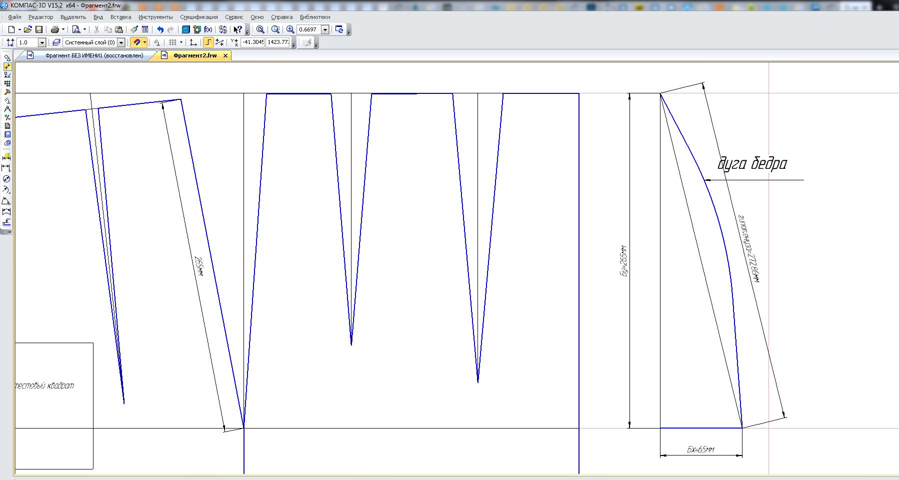This screenshot has height=480, width=899.
Task: Open the Variables f(x) panel
Action: 208,29
